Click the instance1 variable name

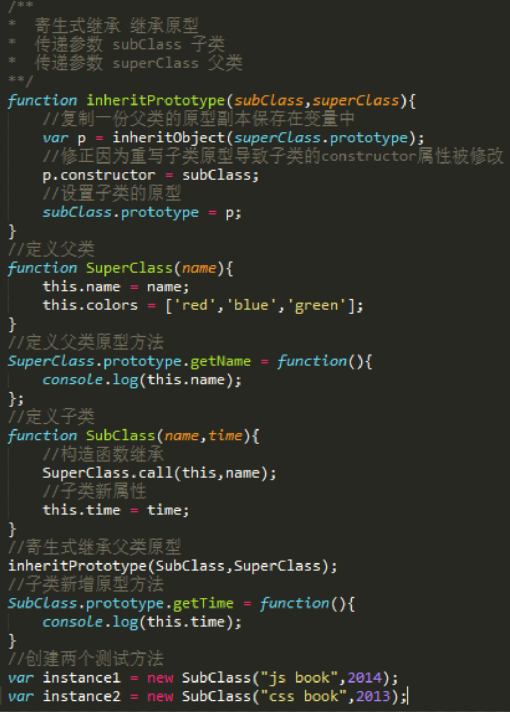[81, 678]
